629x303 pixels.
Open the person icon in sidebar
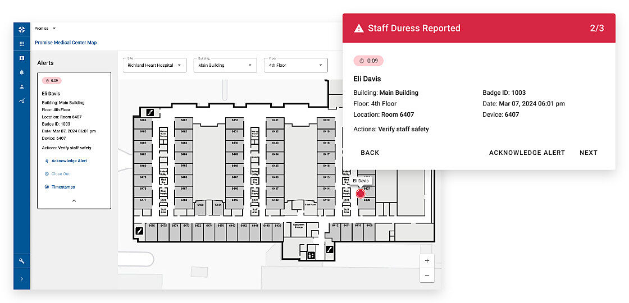(x=22, y=86)
